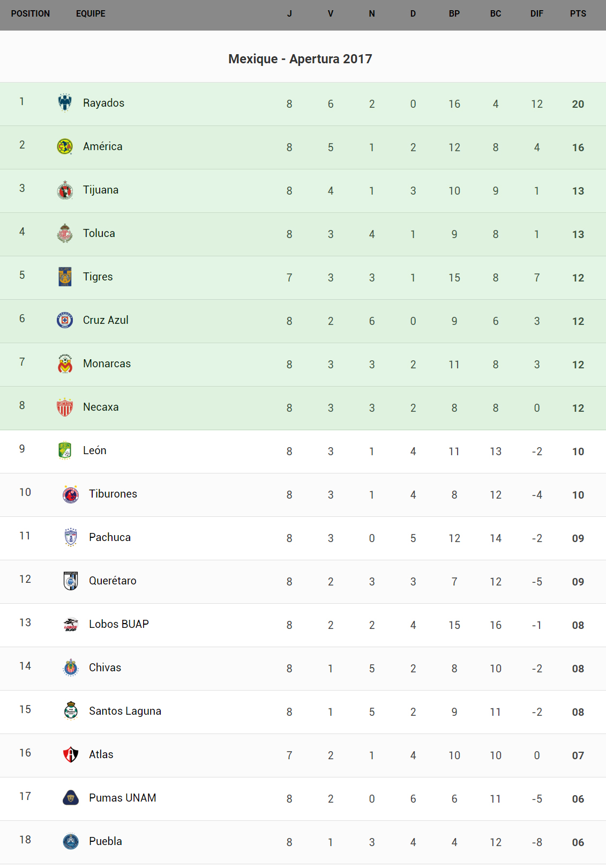Click the Atlas club shield icon
The width and height of the screenshot is (606, 867).
tap(71, 754)
